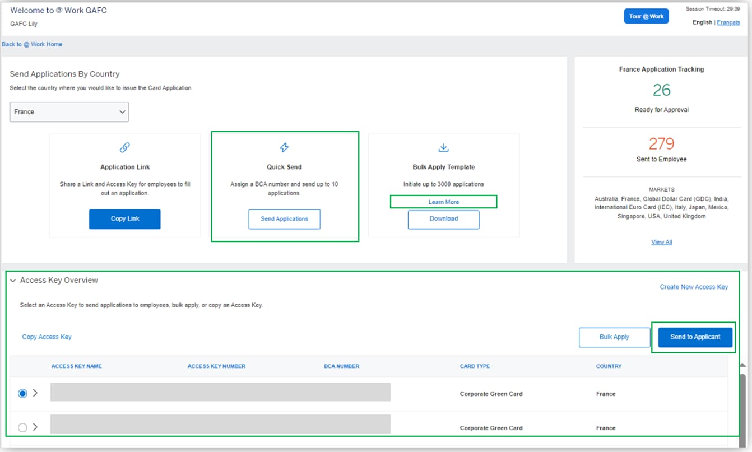Click Send Applications under Quick Send

point(284,219)
